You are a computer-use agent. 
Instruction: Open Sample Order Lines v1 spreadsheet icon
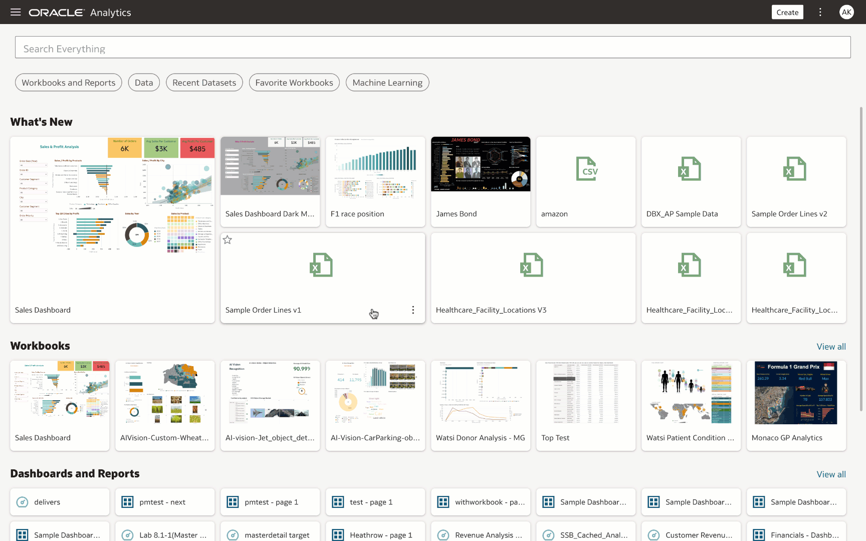321,265
